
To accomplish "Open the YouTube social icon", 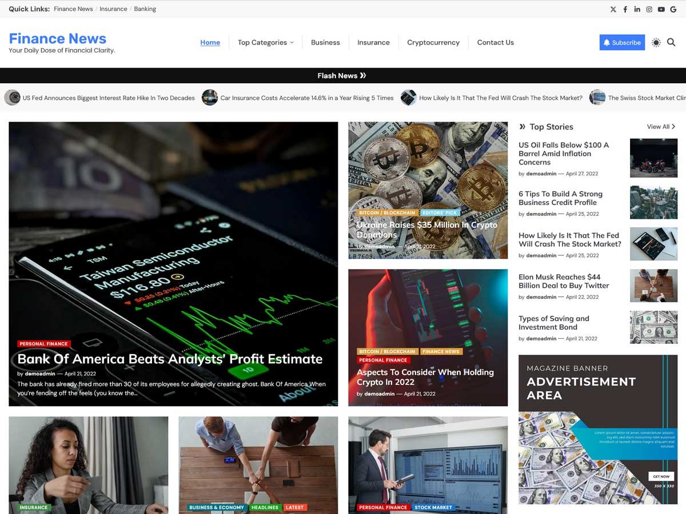I will 661,9.
